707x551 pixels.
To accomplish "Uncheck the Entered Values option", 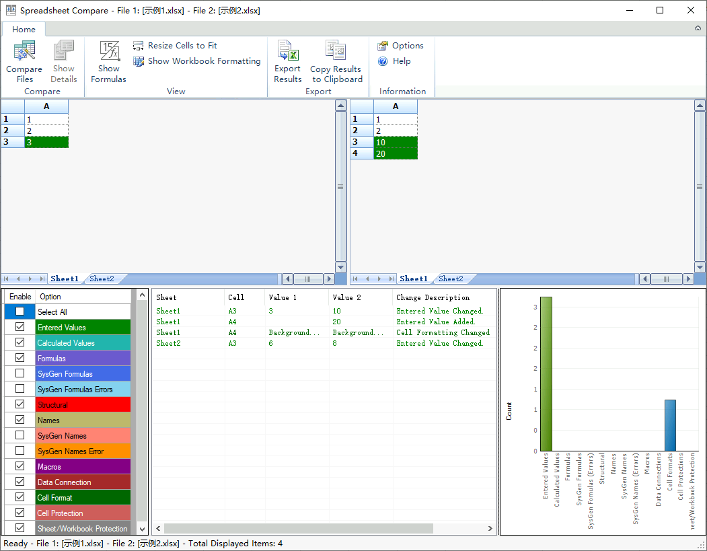I will 20,327.
